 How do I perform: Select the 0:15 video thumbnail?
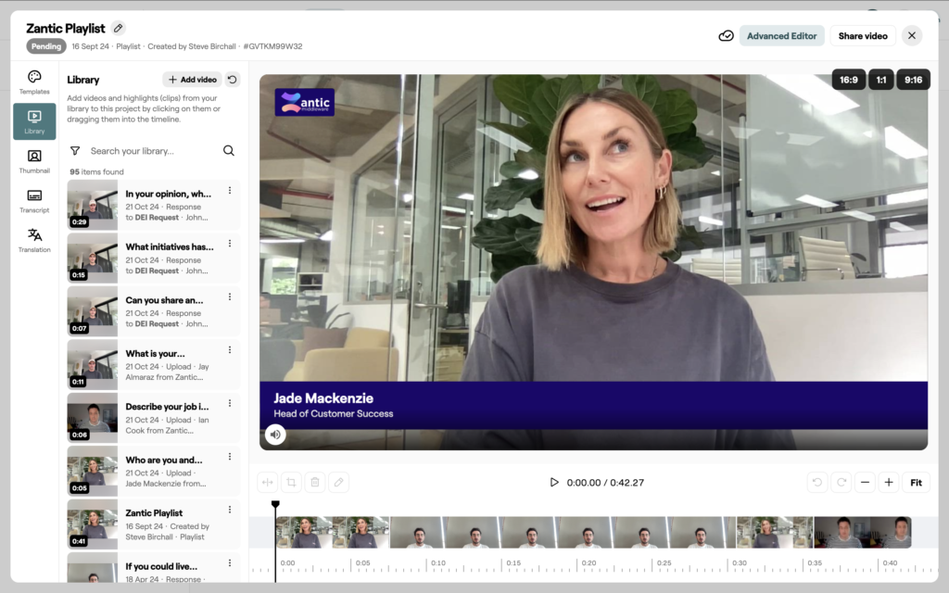tap(93, 259)
